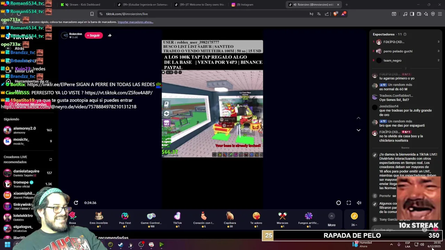
Task: Open the Brave Wallet icon
Action: 419,14
